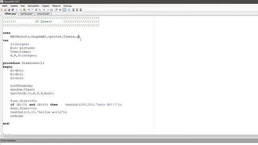
Task: Switch to the sprites.pas tab
Action: pos(27,14)
